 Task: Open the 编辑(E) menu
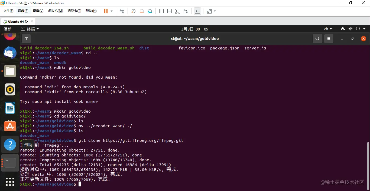point(23,11)
